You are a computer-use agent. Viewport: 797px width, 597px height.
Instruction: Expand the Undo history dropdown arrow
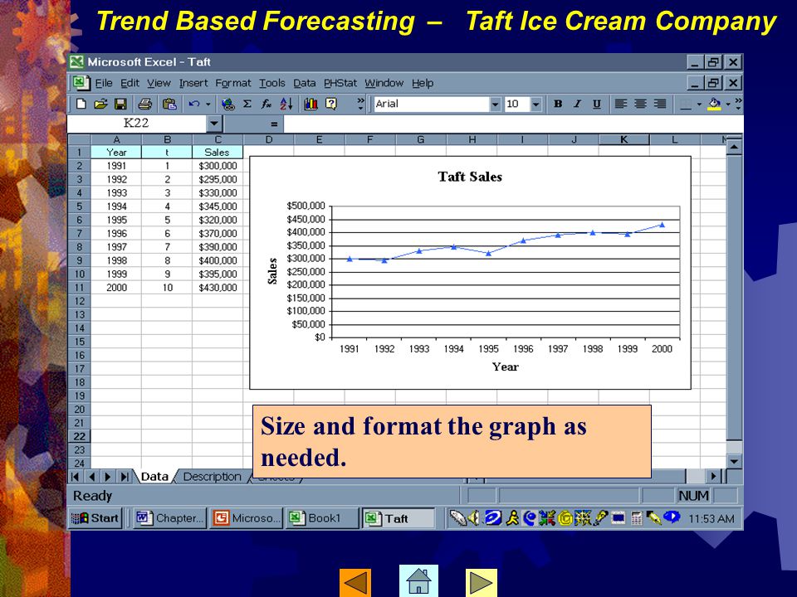[208, 104]
